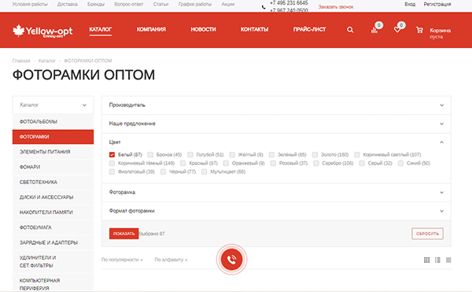Check the Коричневый тёмный (149) filter
The width and height of the screenshot is (472, 292).
coord(112,163)
